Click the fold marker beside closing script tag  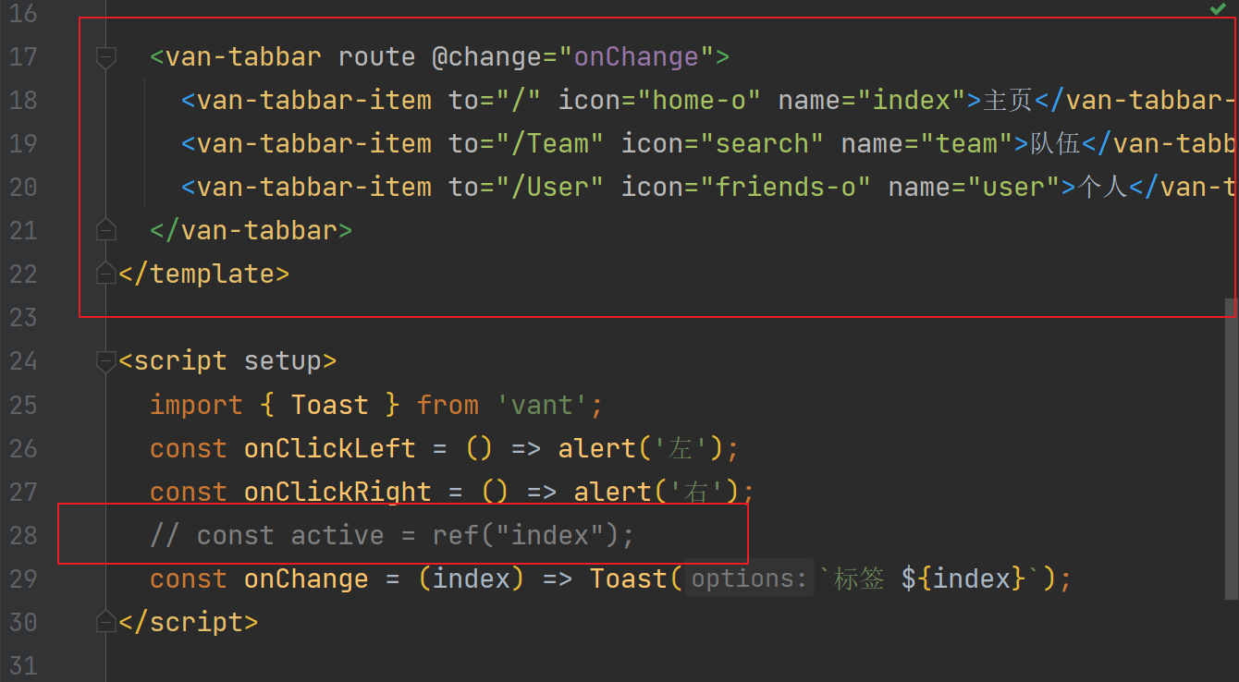click(x=106, y=622)
